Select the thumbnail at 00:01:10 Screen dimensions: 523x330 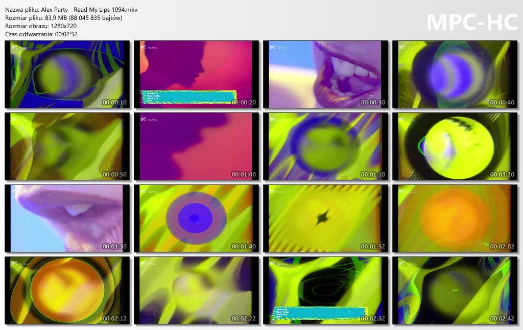tap(325, 147)
